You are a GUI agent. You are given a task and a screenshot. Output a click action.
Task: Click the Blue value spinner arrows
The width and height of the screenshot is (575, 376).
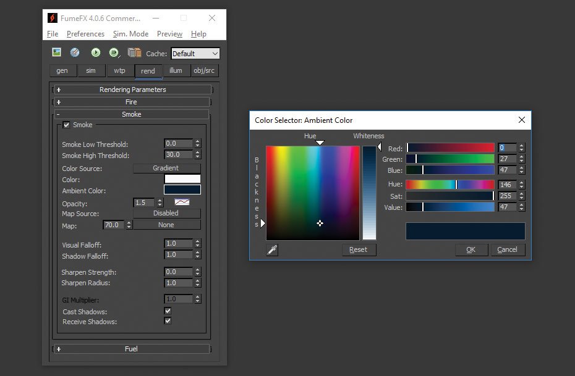coord(521,170)
